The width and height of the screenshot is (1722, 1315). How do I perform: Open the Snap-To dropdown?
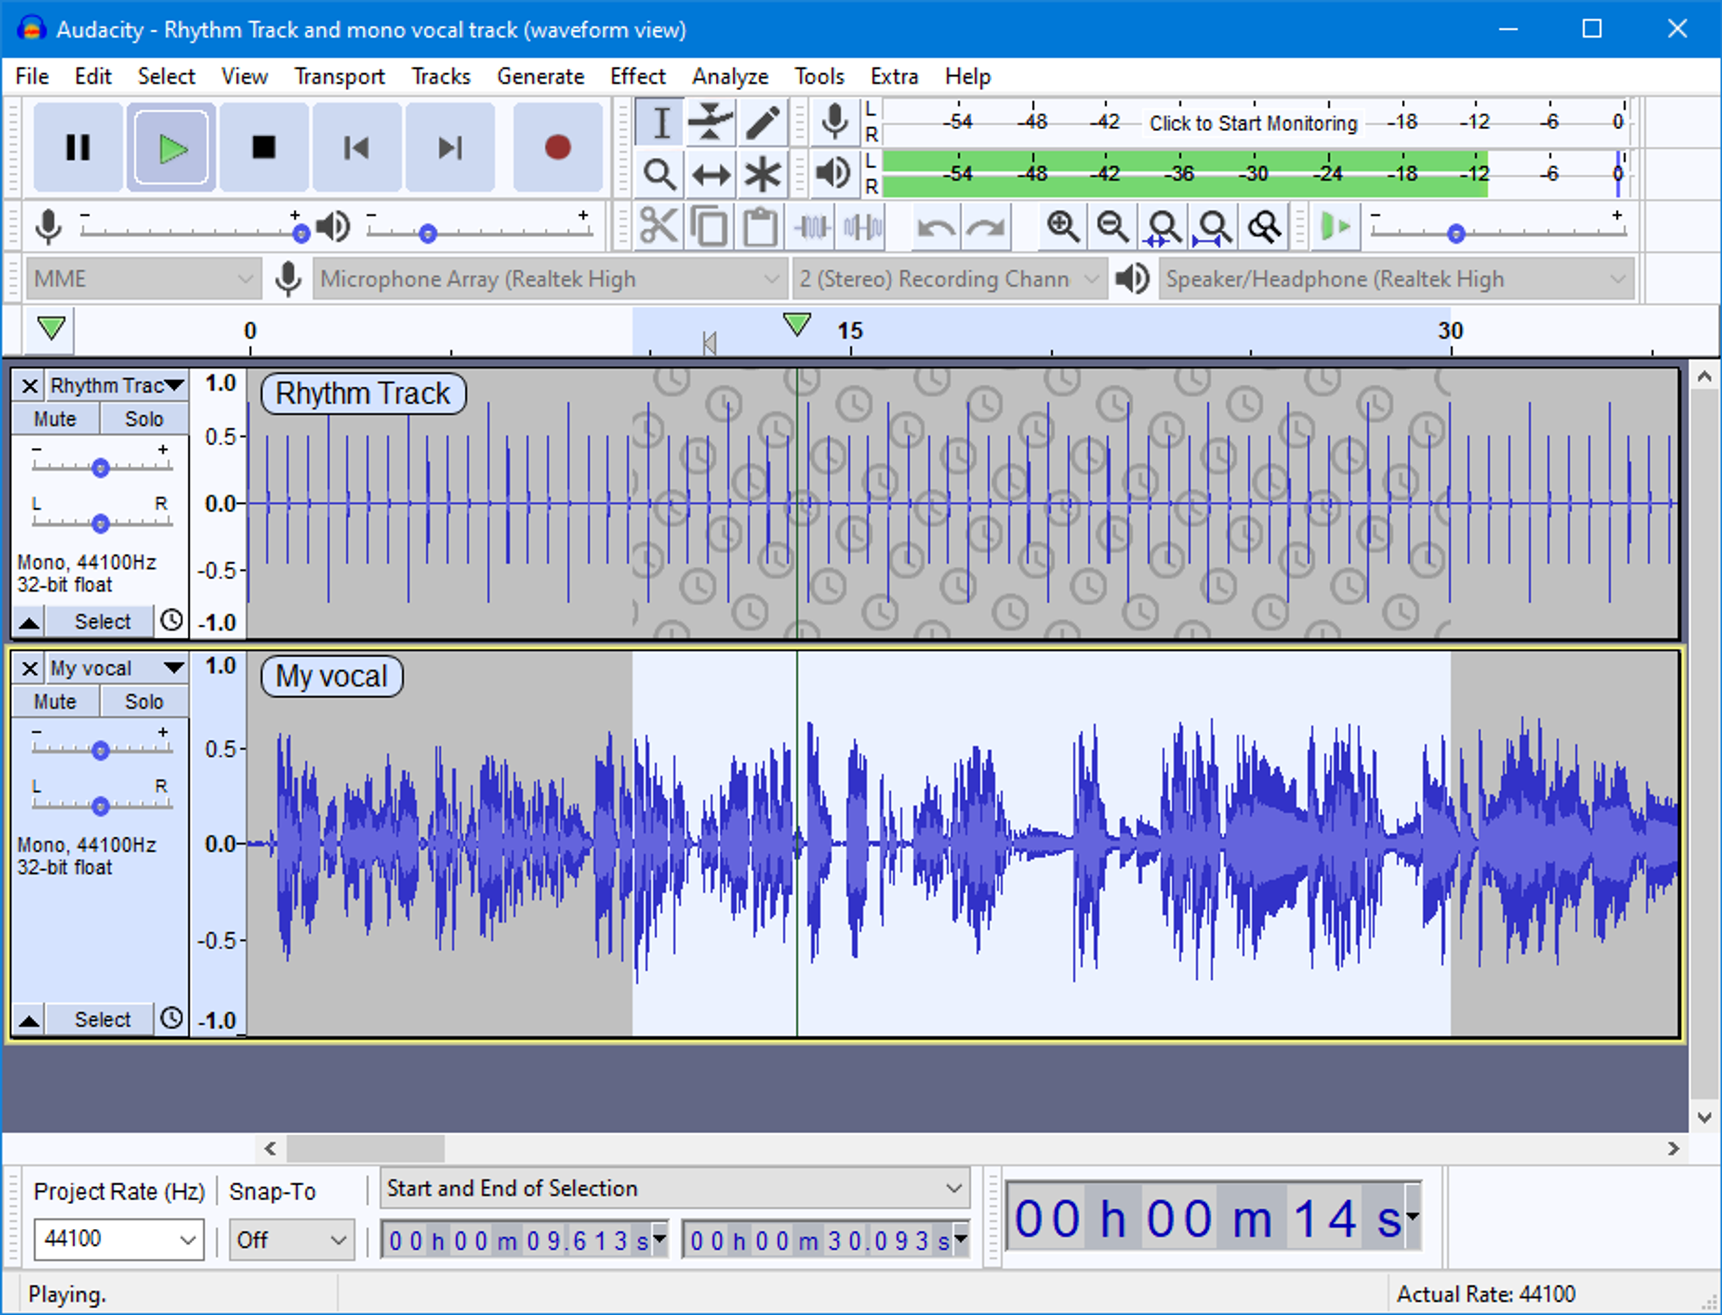coord(291,1239)
